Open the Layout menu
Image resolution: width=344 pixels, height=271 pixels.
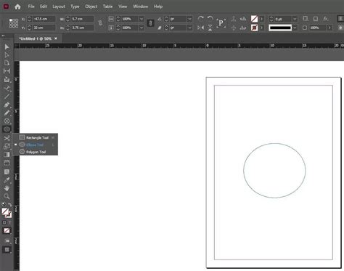pyautogui.click(x=59, y=7)
